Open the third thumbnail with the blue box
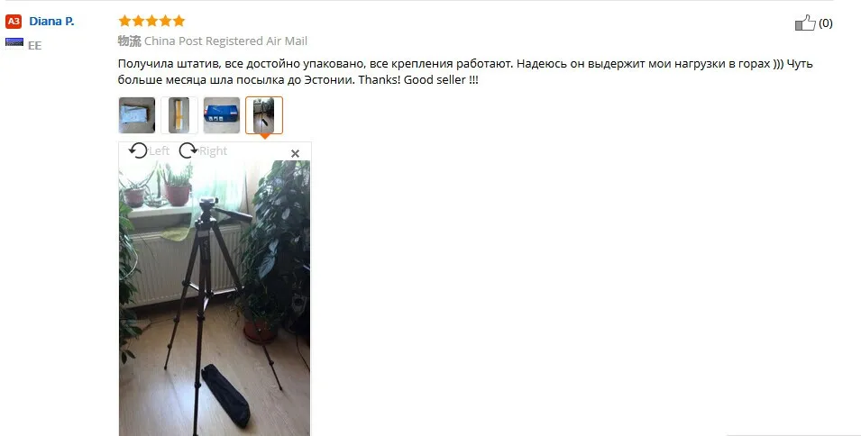Screen dimensions: 861x436 [x=221, y=115]
